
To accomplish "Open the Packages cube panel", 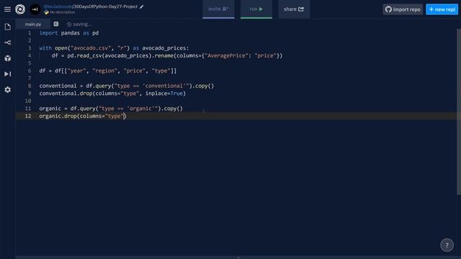I will click(x=8, y=58).
